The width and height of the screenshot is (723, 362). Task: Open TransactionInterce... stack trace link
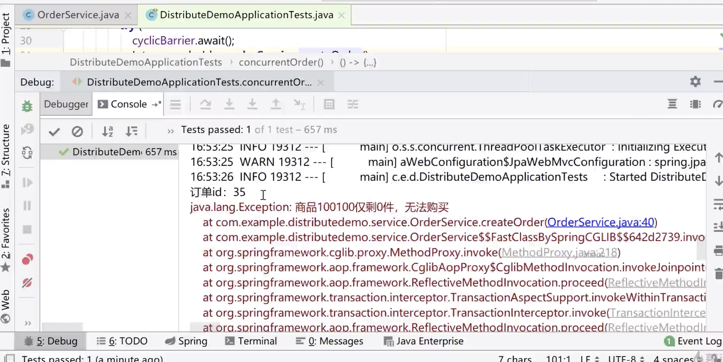tap(657, 313)
